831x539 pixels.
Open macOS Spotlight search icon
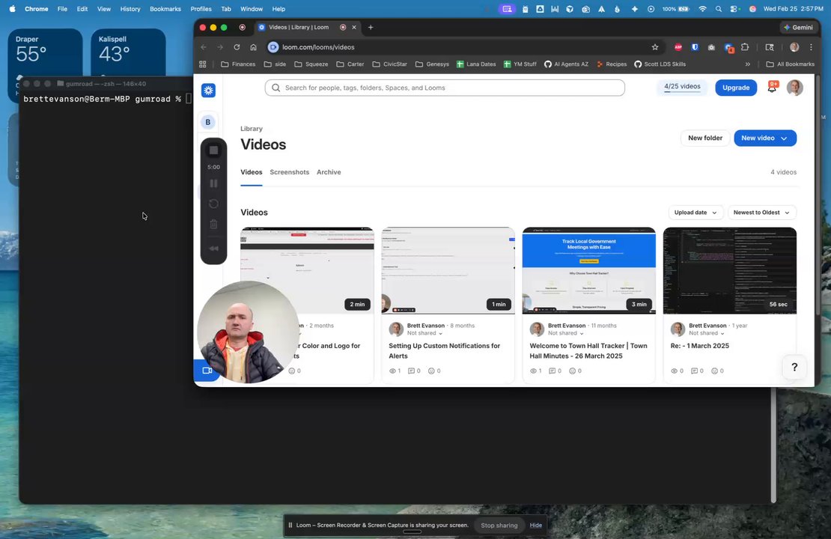718,9
